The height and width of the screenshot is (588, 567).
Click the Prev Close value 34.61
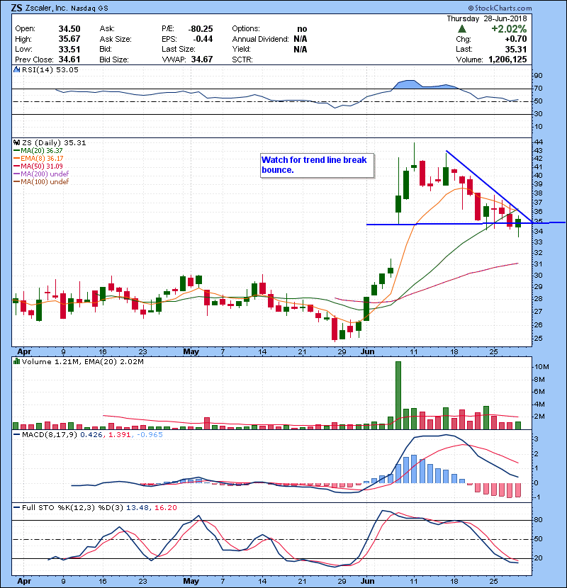(x=69, y=60)
